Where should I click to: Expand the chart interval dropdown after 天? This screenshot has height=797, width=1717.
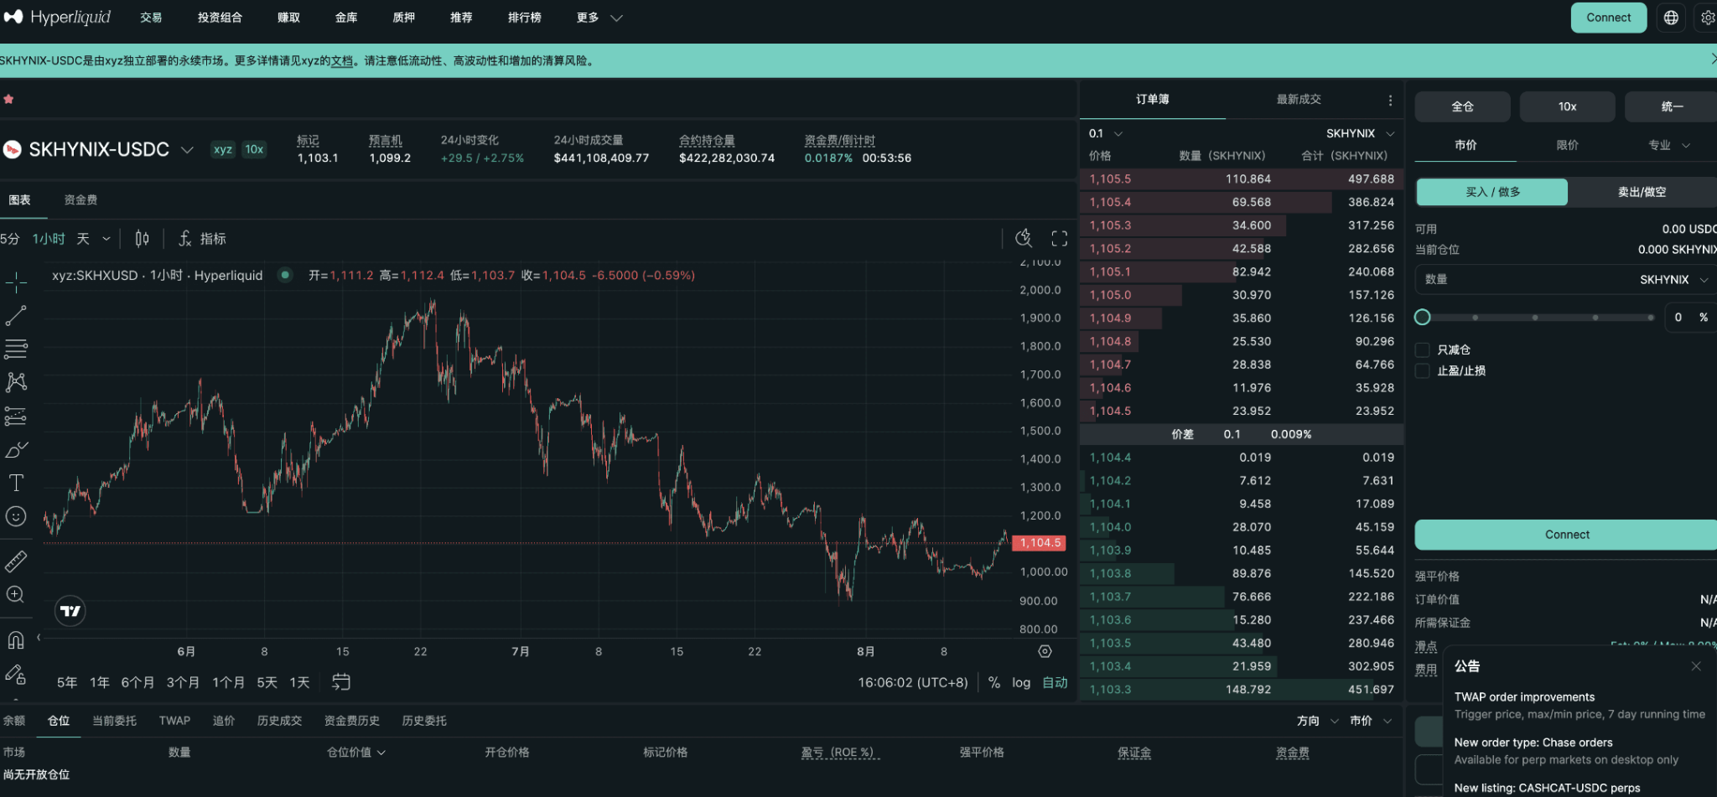(x=106, y=239)
